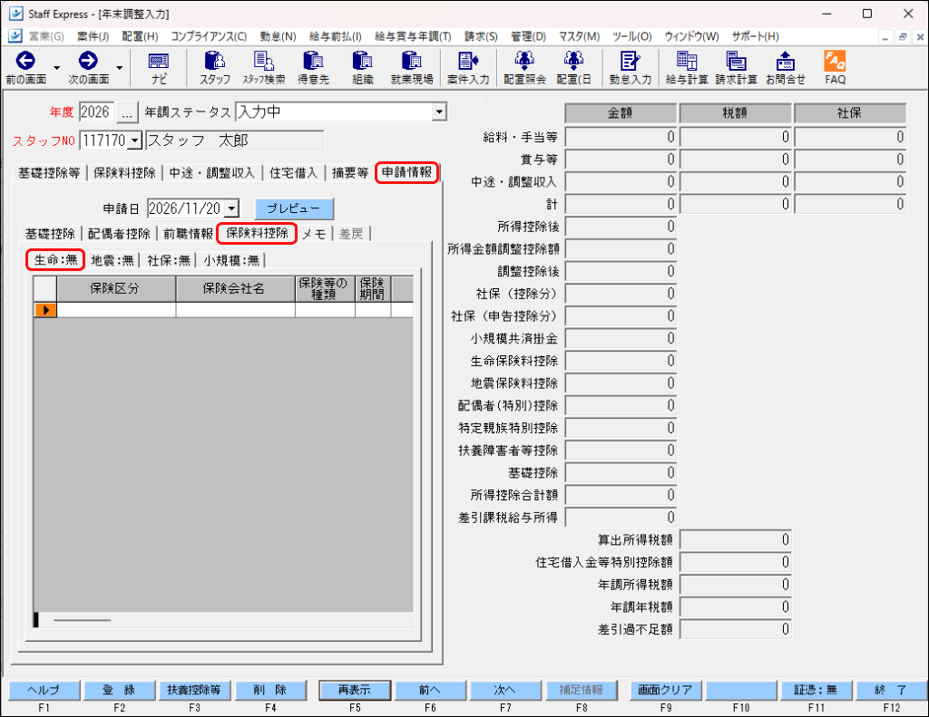
Task: Click the 登録 F2 button
Action: [119, 690]
